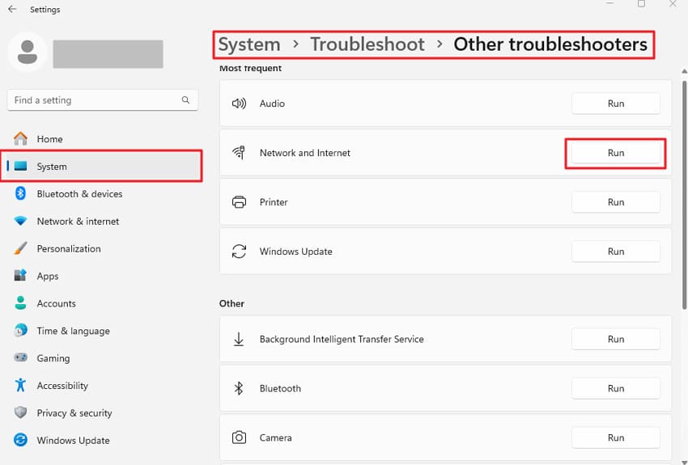Click the 'Printer' label text
The height and width of the screenshot is (465, 688).
point(274,202)
